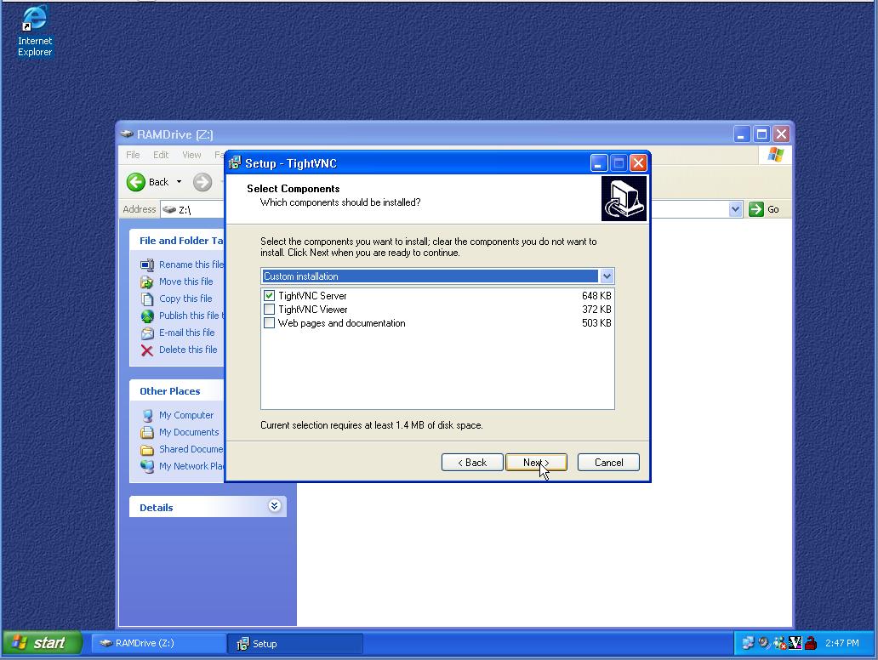Open the Custom installation type dropdown
878x660 pixels.
coord(607,276)
